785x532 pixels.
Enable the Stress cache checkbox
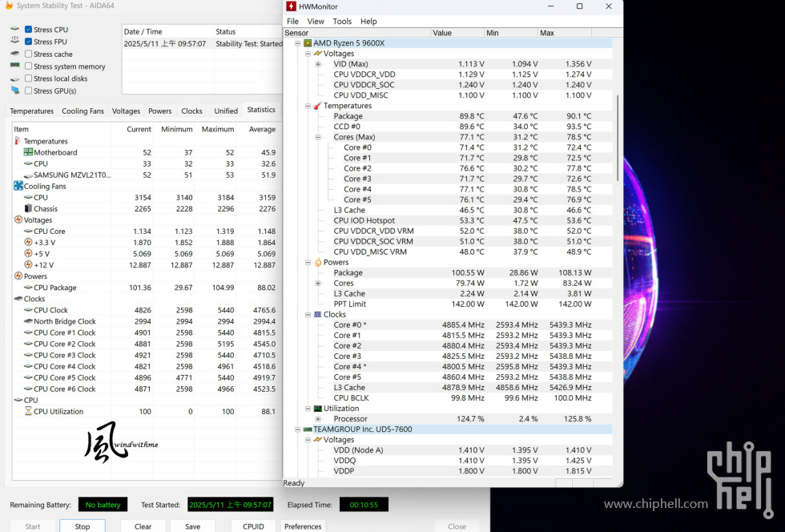29,54
